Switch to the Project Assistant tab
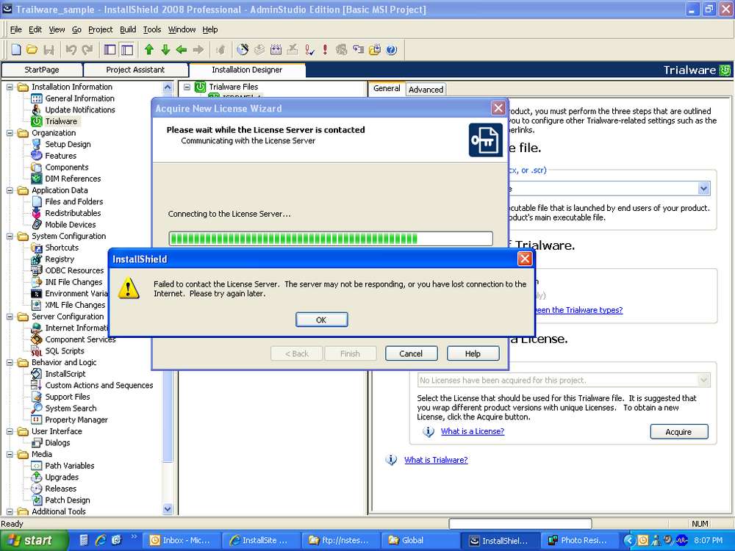735x551 pixels. 135,70
